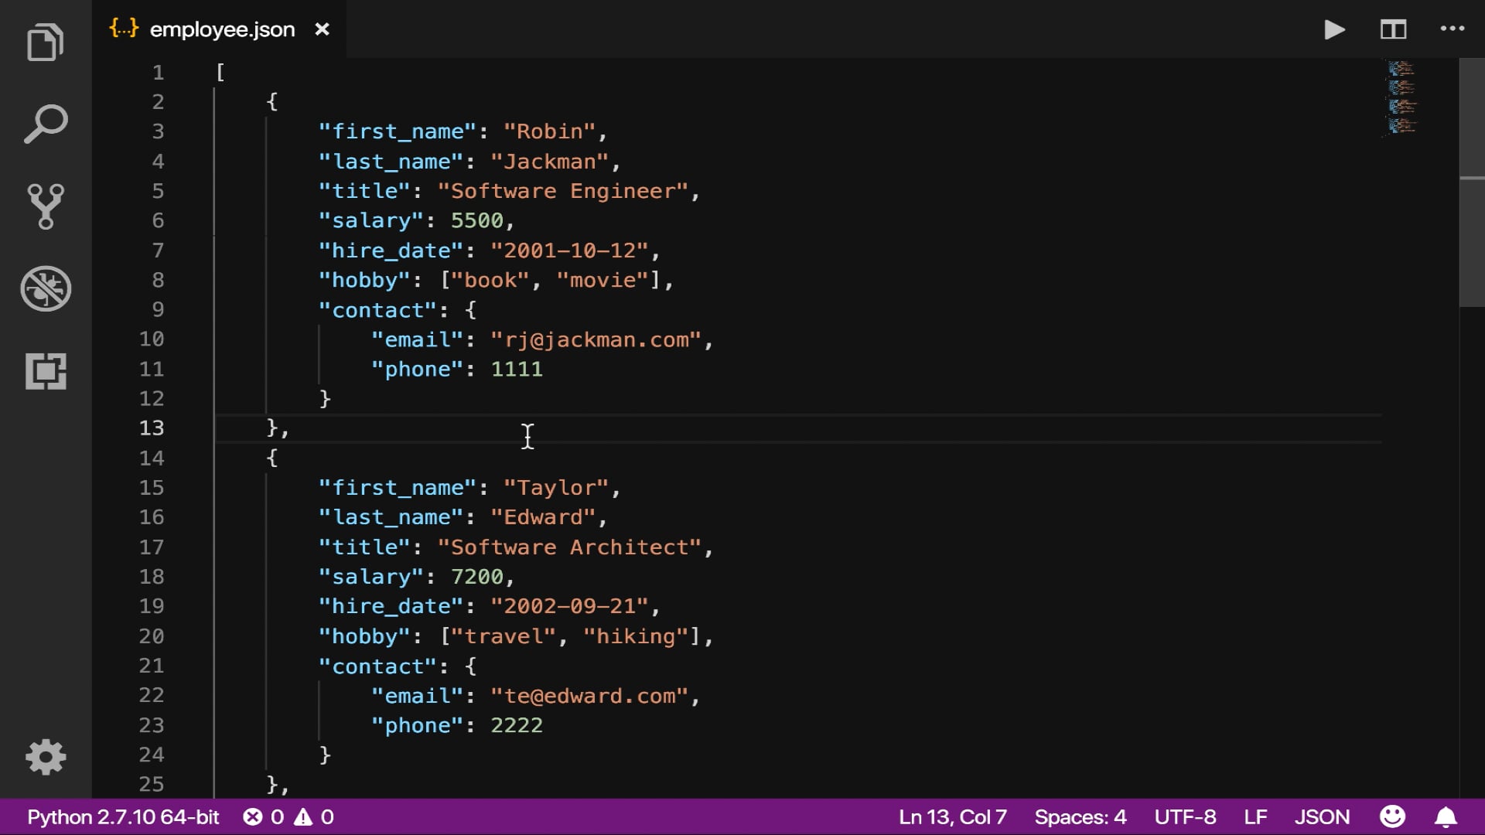
Task: Open the Search panel icon
Action: coord(45,124)
